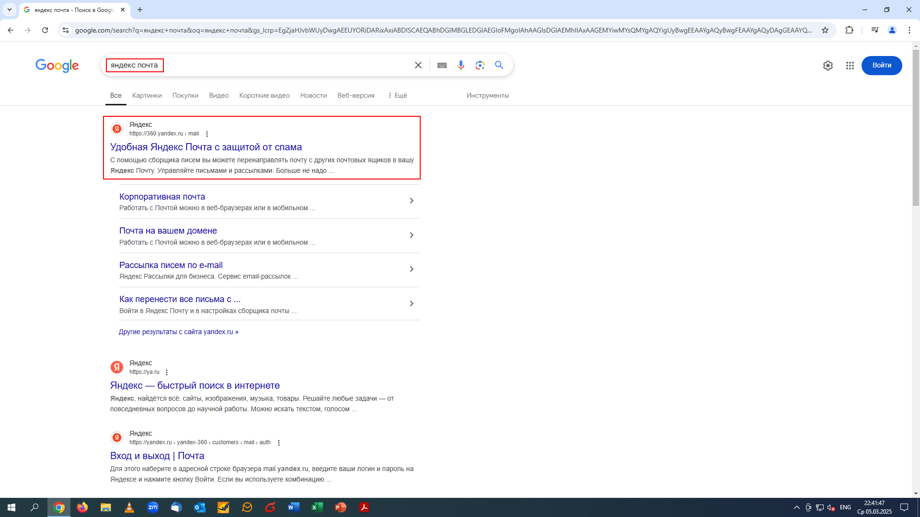Viewport: 920px width, 517px height.
Task: Open Excel from the taskbar
Action: click(317, 507)
